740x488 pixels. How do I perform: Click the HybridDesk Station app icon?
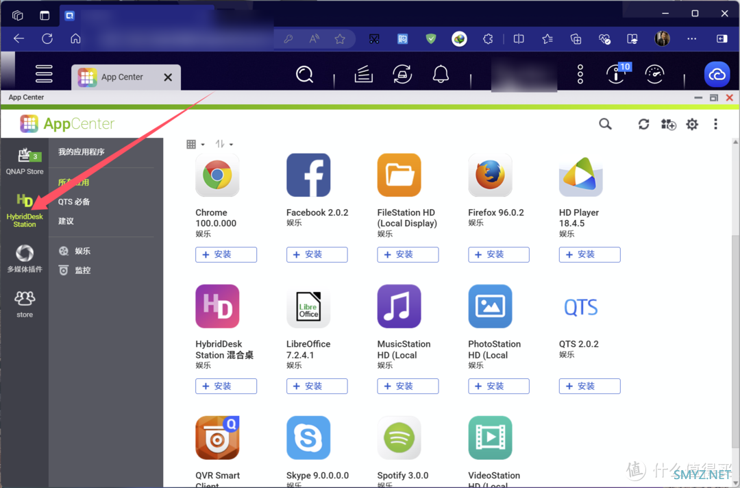click(217, 306)
